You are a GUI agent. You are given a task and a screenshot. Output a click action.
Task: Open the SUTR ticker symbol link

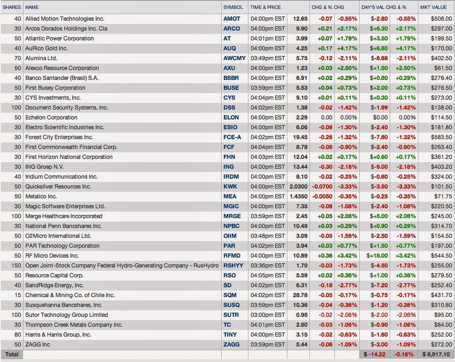(x=231, y=315)
